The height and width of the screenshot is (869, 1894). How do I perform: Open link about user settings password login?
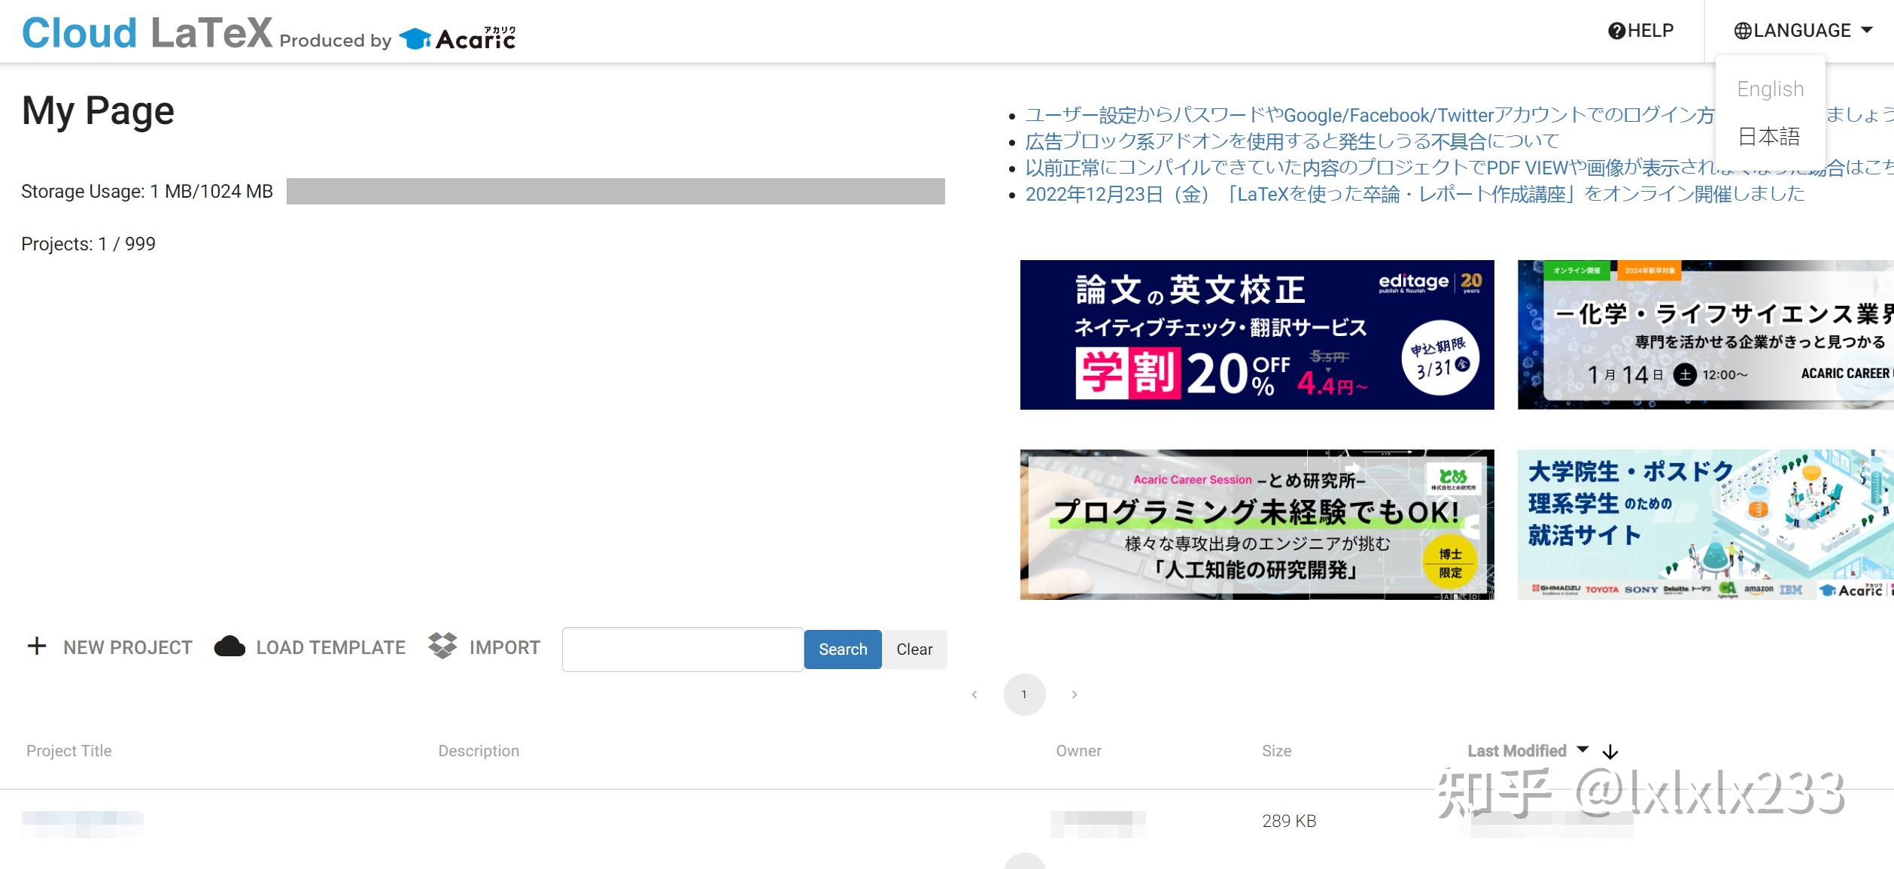(1370, 115)
